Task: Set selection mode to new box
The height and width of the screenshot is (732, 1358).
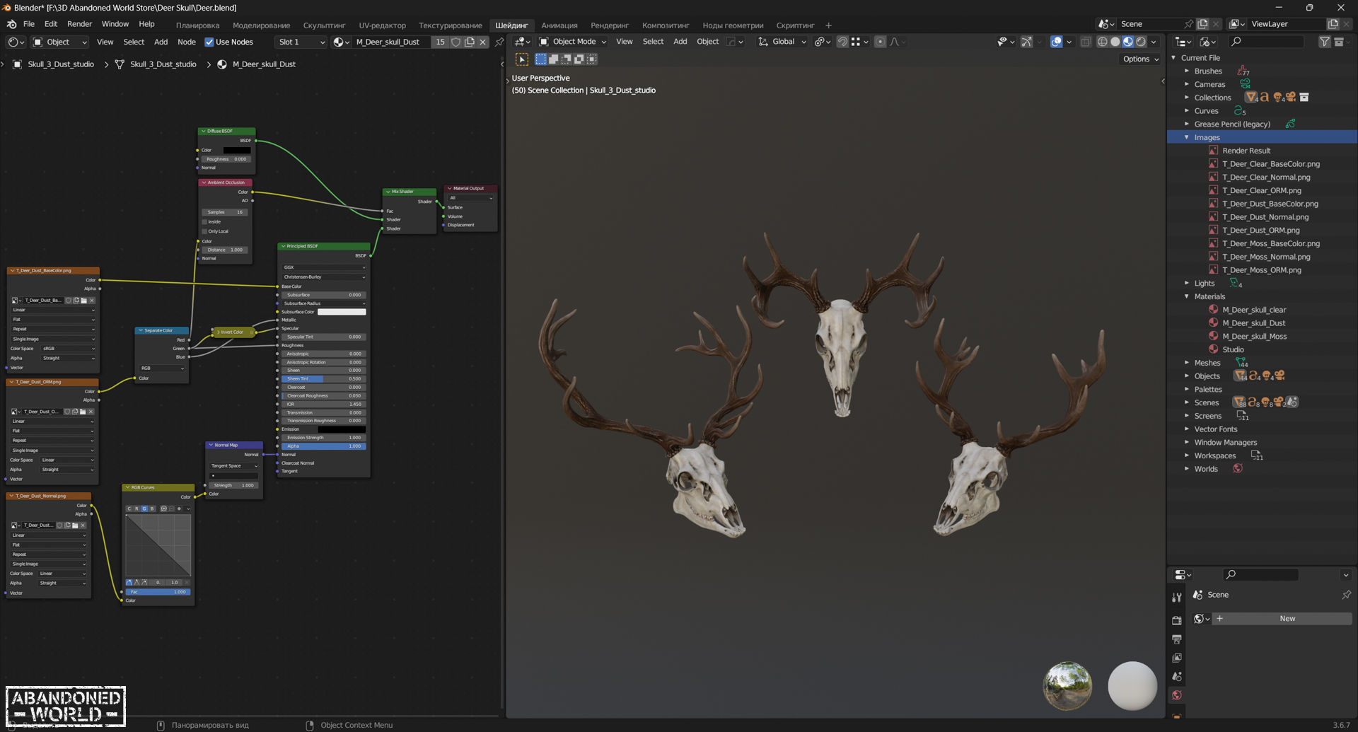Action: coord(541,59)
